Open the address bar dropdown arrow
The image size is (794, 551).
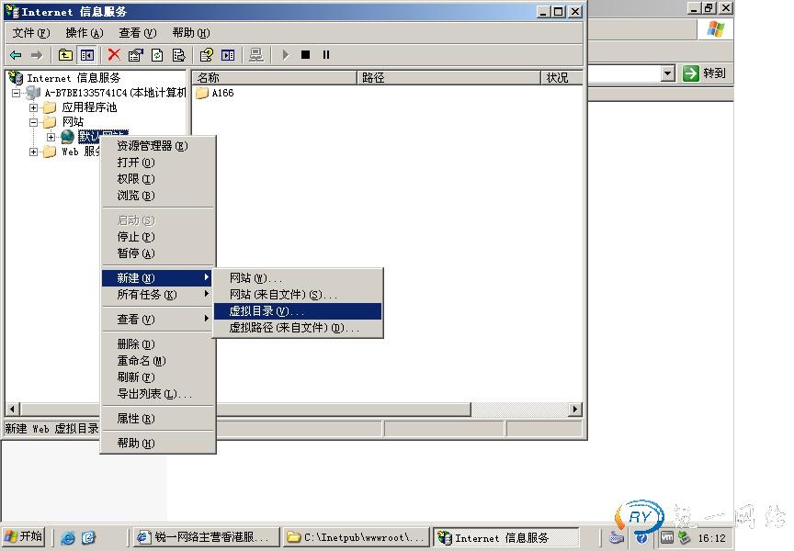668,73
